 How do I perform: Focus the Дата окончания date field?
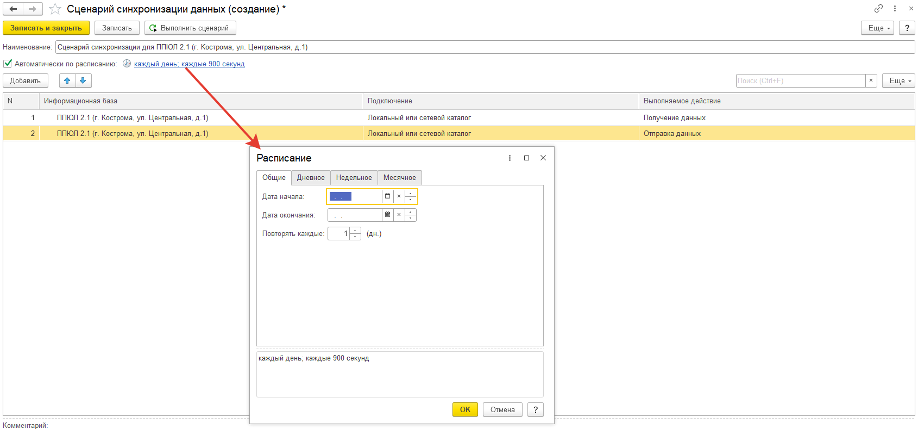coord(354,215)
